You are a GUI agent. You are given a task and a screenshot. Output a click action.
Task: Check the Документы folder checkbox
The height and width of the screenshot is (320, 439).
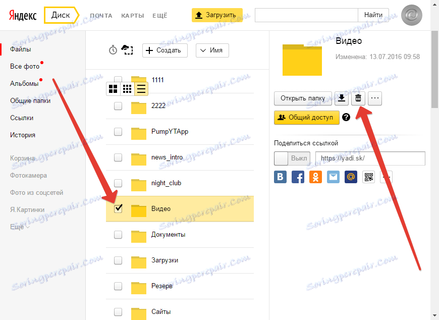pyautogui.click(x=118, y=235)
